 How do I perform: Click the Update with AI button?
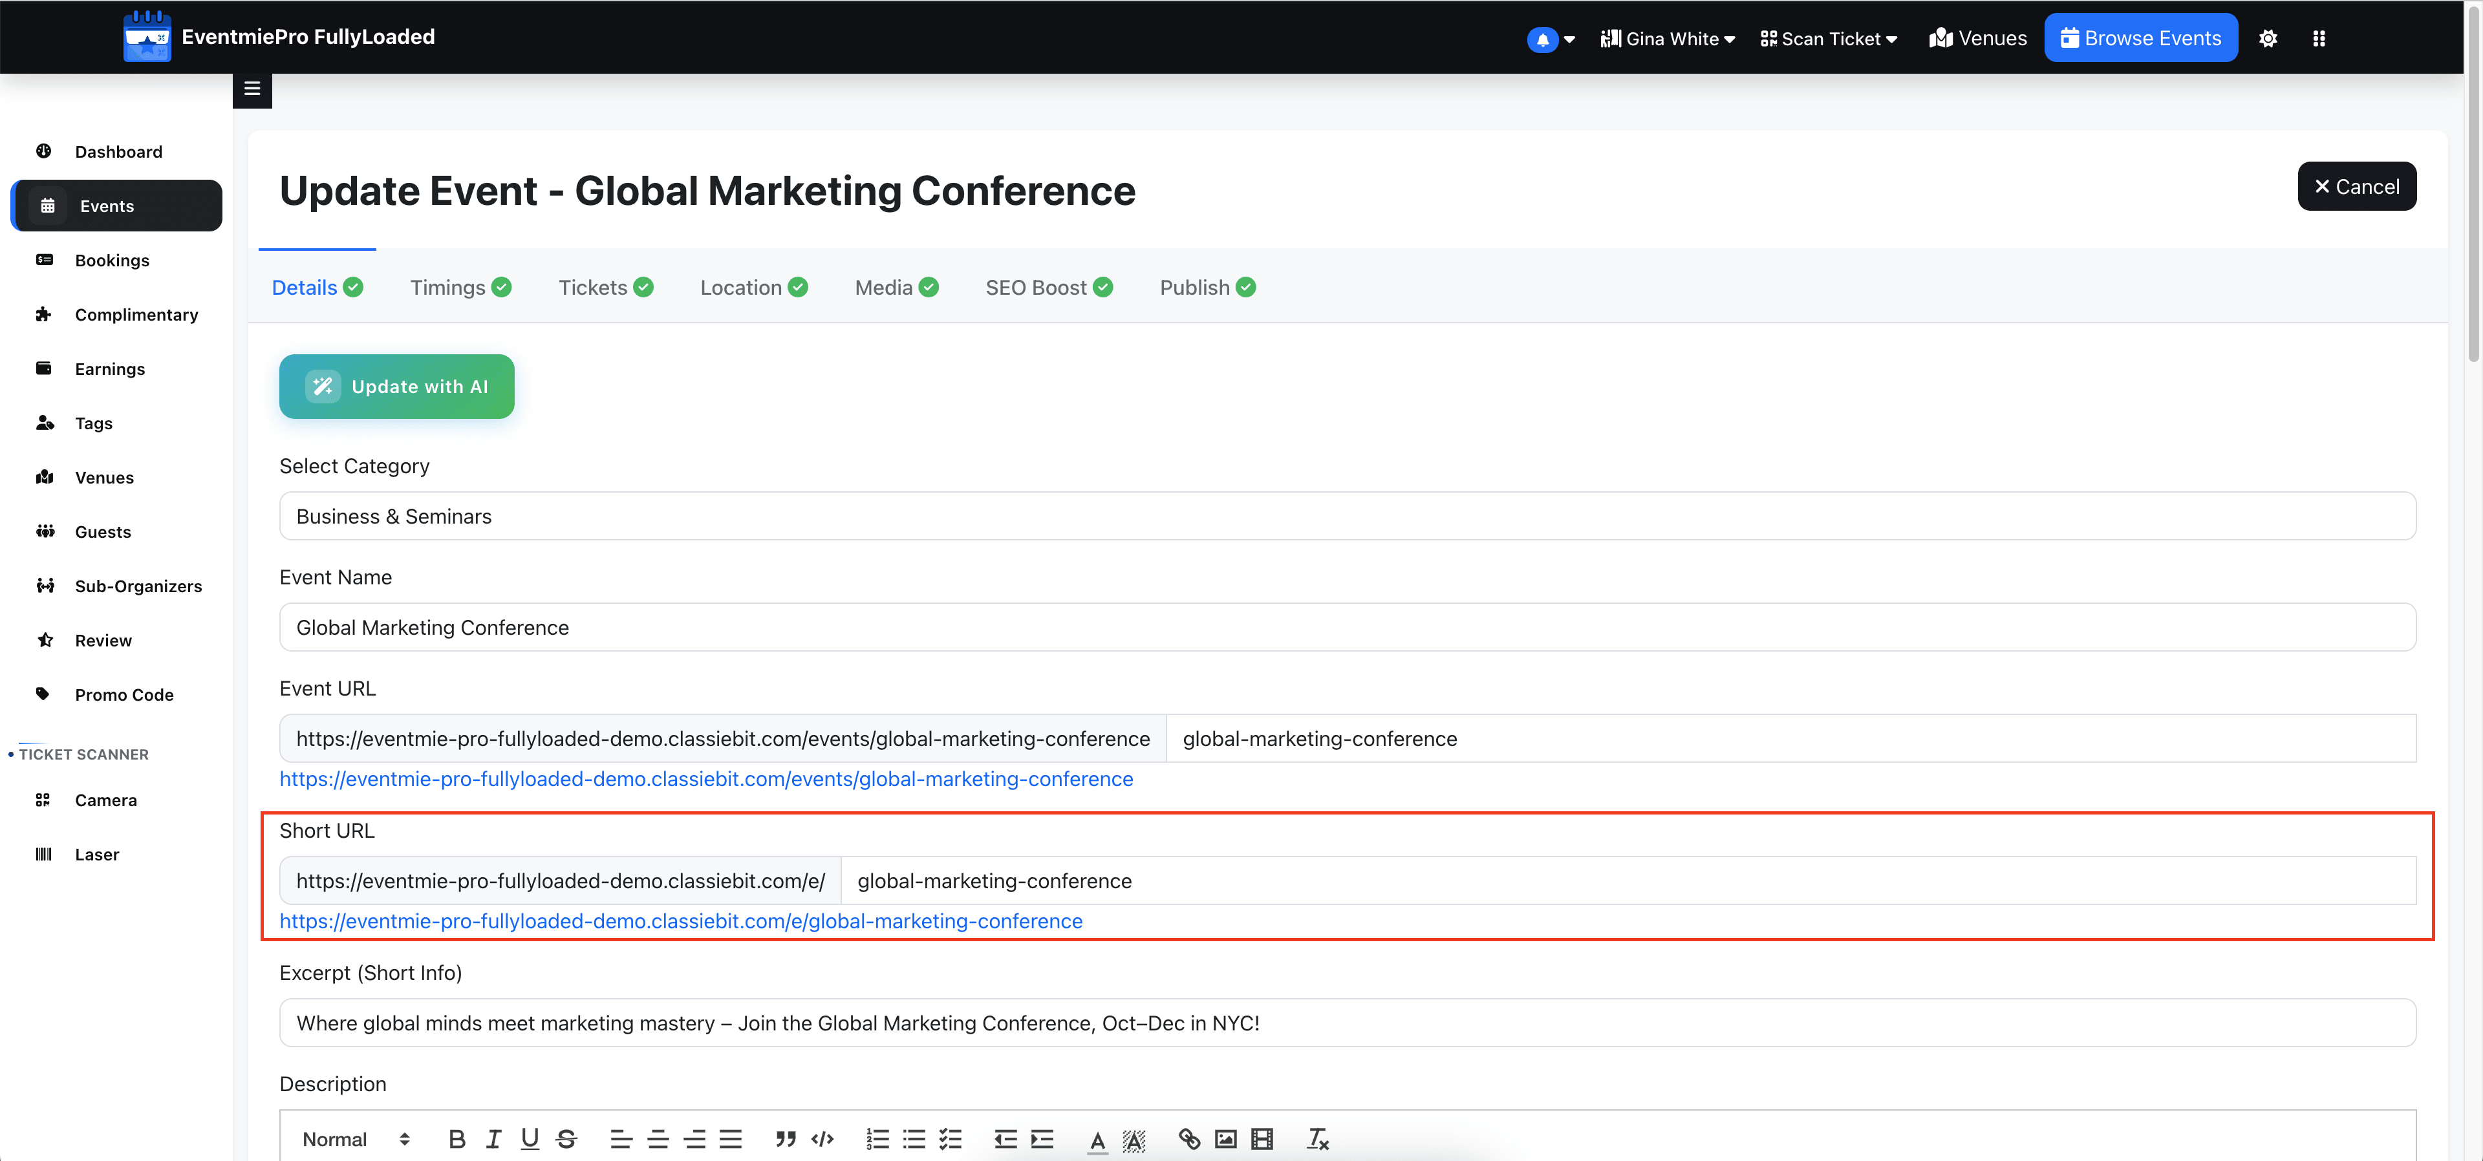coord(397,387)
